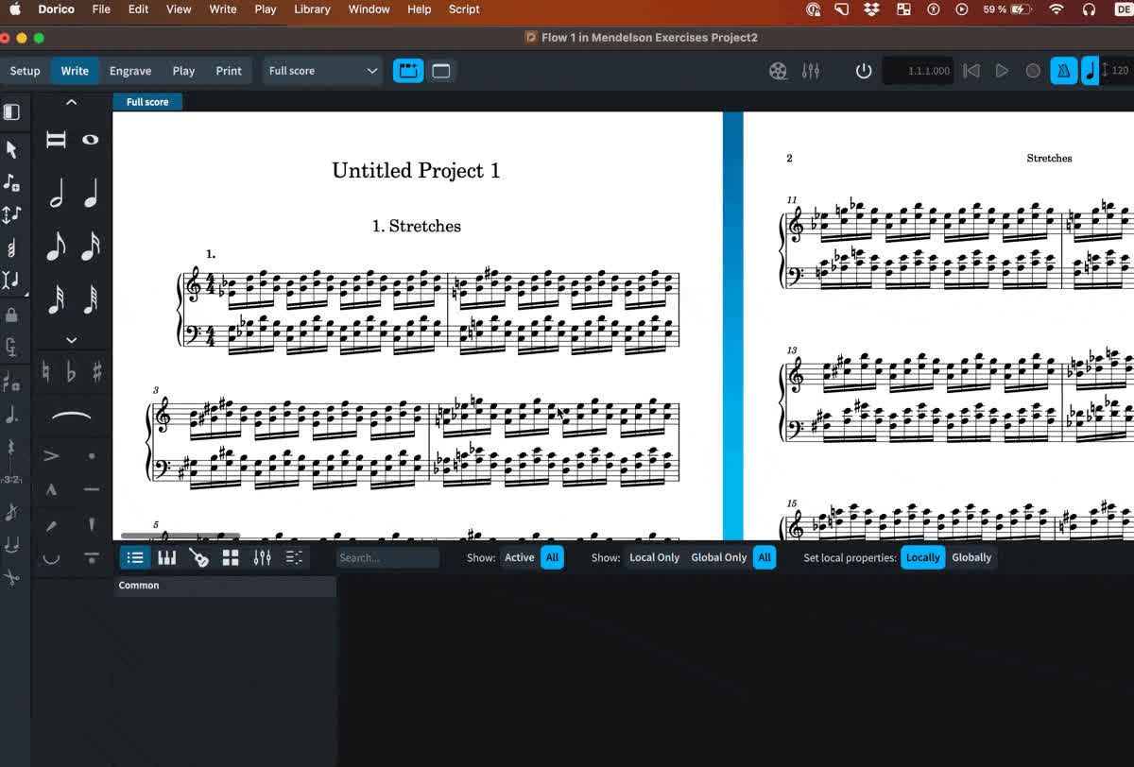1134x767 pixels.
Task: Open the Library menu
Action: [x=312, y=9]
